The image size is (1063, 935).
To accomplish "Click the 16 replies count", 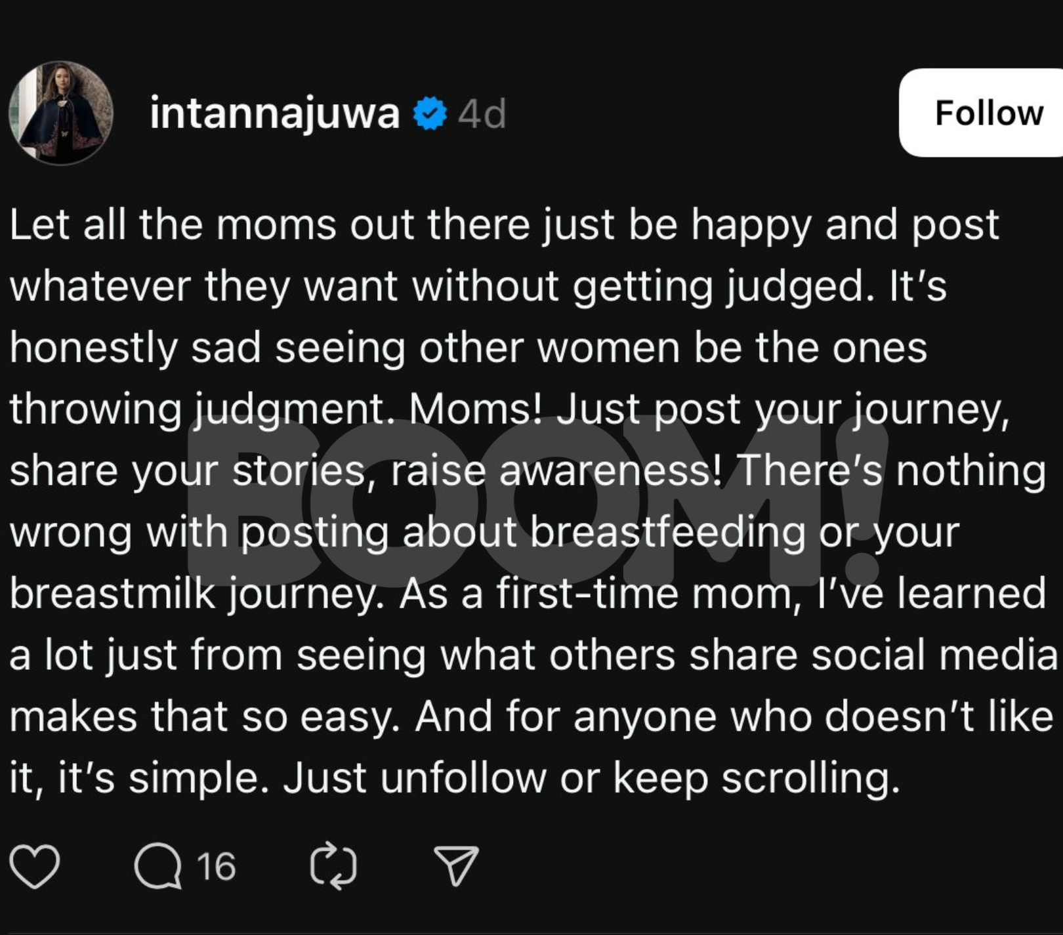I will point(216,866).
